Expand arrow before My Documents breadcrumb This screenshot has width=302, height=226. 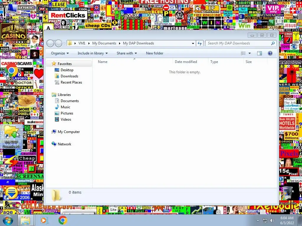[x=89, y=43]
